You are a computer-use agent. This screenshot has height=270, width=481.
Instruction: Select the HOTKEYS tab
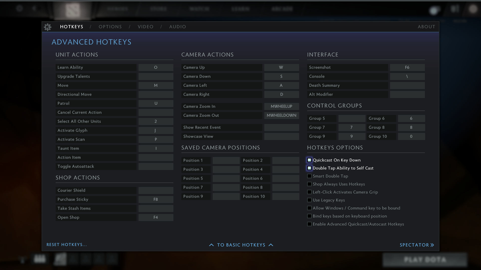71,27
